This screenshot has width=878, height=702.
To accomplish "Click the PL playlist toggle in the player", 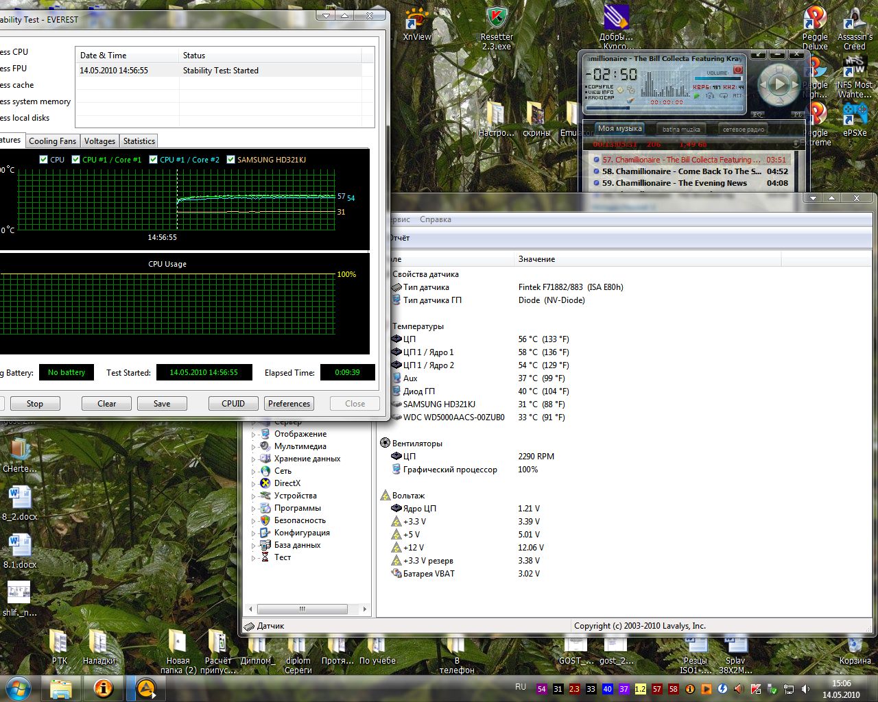I will point(797,114).
